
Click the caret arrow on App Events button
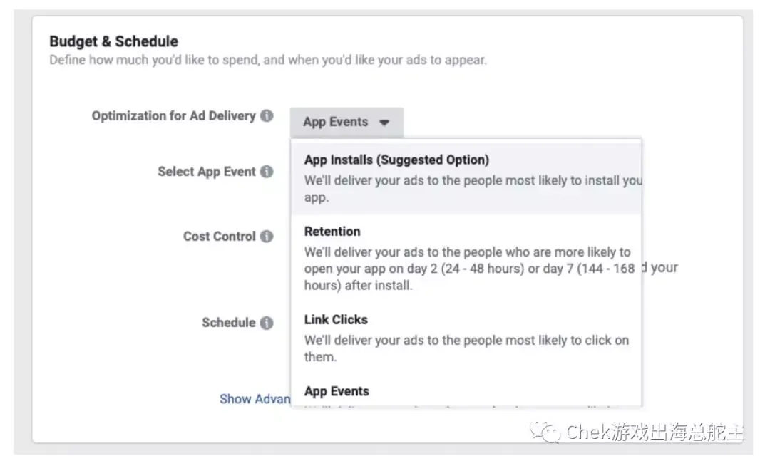click(x=384, y=123)
